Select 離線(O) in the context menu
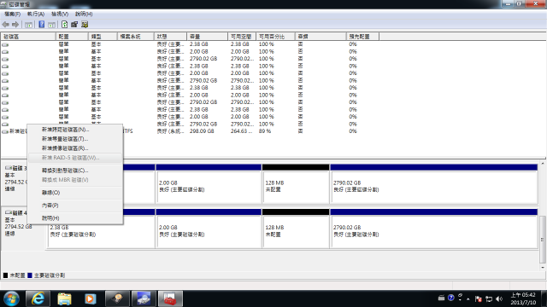Viewport: 547px width, 307px height. [75, 193]
